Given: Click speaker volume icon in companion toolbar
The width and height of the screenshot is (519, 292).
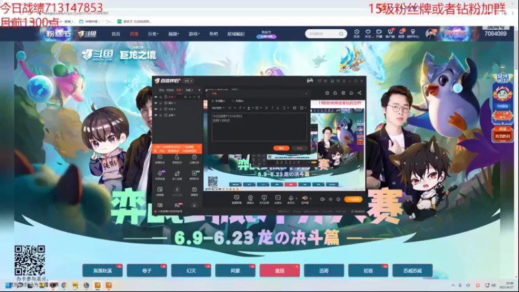Looking at the screenshot, I should pyautogui.click(x=305, y=198).
